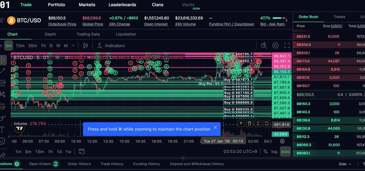Open the Open Orders tab
The image size is (365, 171).
coord(43,164)
